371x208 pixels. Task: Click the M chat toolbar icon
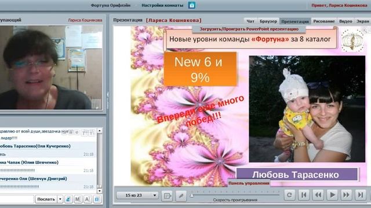[78, 199]
